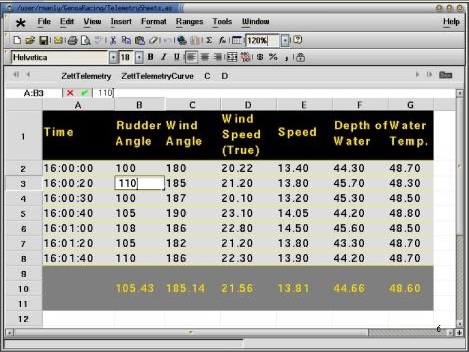Save the sheet with the floppy disk icon
469x352 pixels.
tap(44, 40)
